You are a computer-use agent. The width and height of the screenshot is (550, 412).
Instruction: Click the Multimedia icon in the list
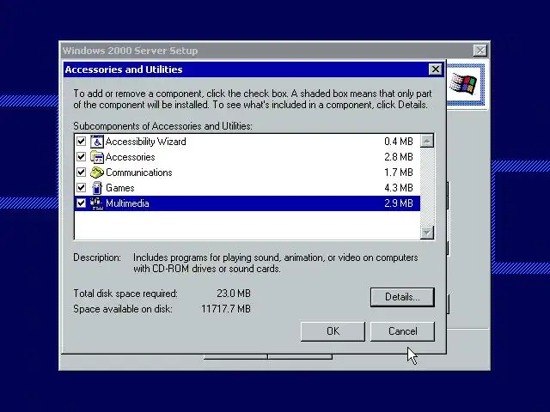tap(97, 203)
